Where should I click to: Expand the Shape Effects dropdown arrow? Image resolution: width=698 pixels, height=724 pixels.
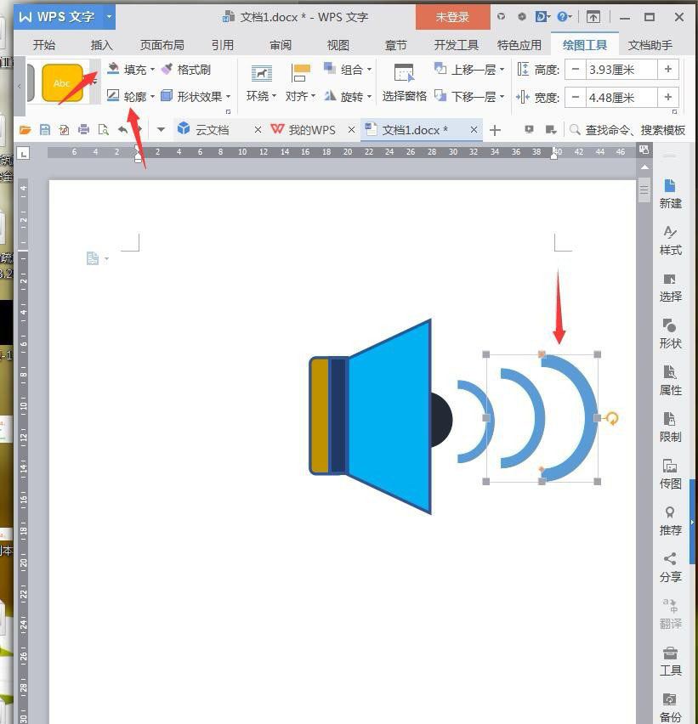click(228, 97)
